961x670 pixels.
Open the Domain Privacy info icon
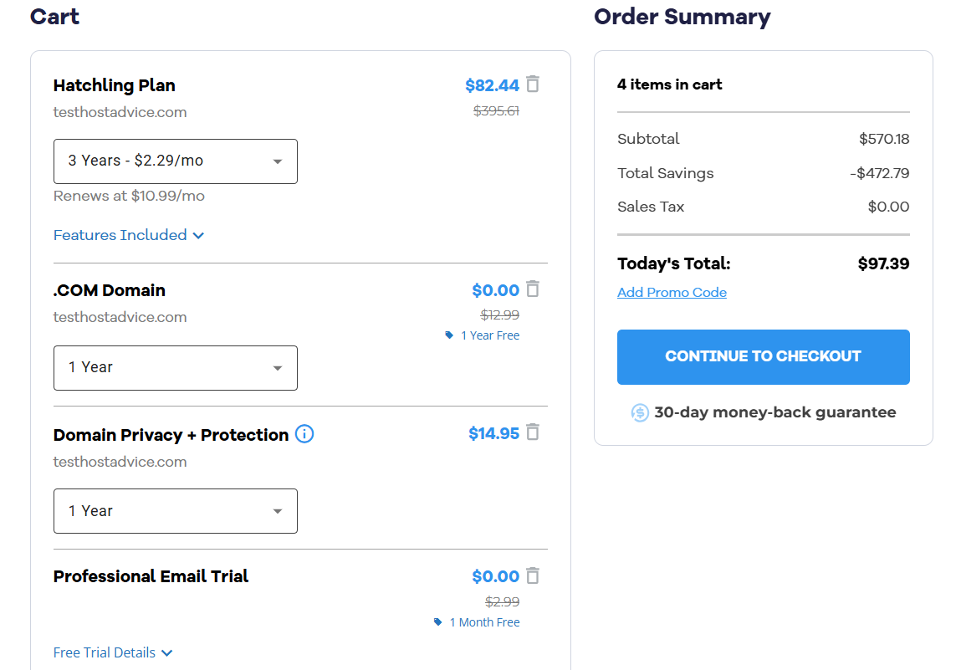pyautogui.click(x=304, y=434)
